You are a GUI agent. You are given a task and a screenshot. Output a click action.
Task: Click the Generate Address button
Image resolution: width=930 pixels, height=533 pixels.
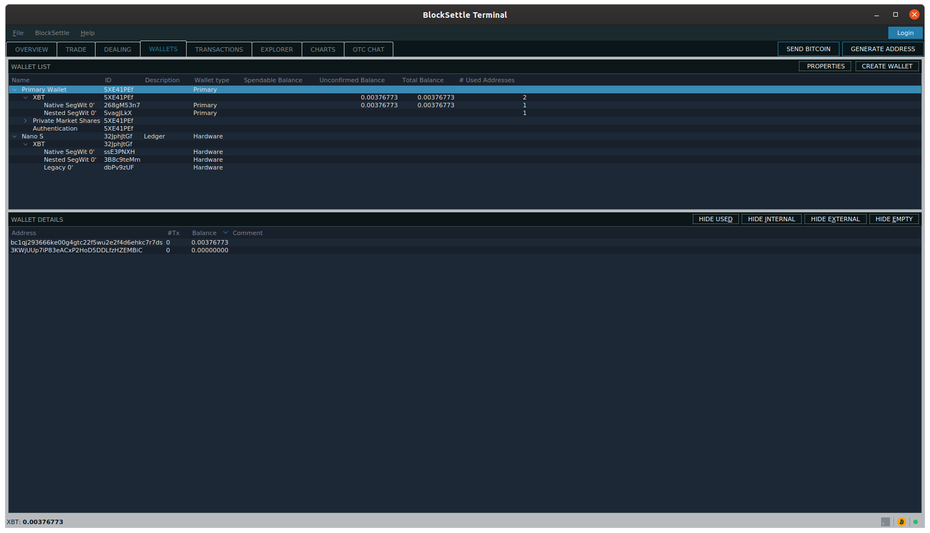883,49
